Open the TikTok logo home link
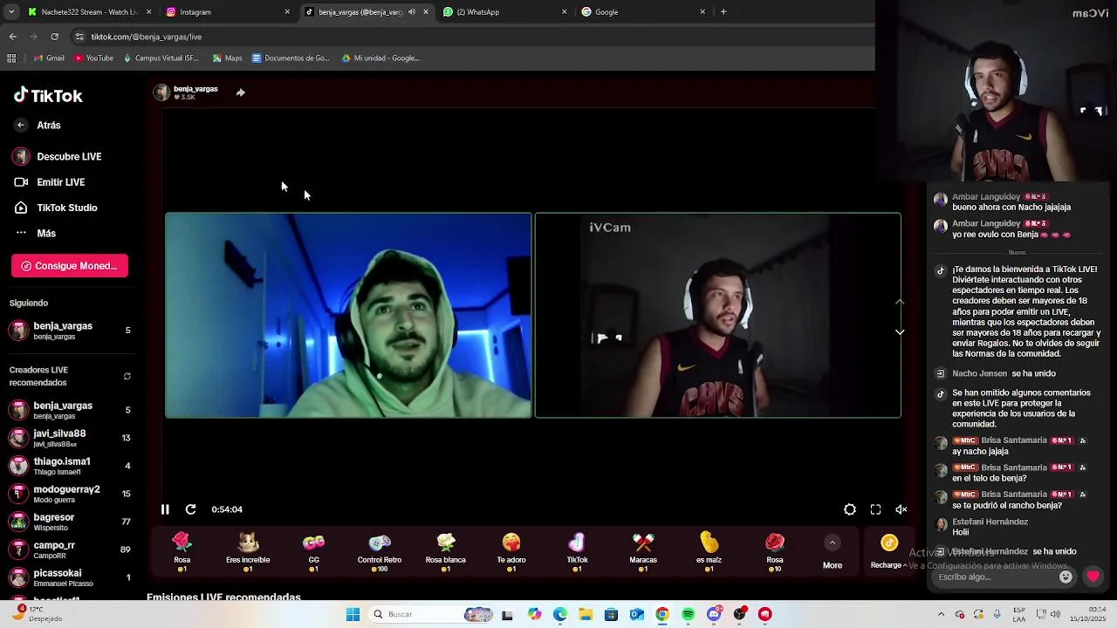The height and width of the screenshot is (628, 1117). click(x=48, y=96)
